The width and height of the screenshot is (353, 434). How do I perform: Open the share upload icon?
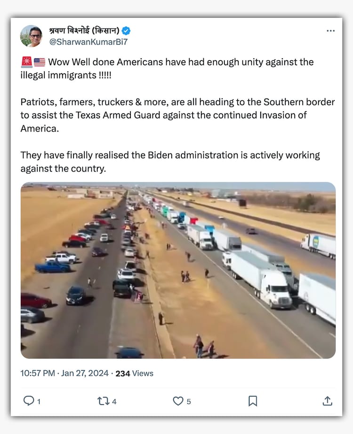pyautogui.click(x=328, y=401)
